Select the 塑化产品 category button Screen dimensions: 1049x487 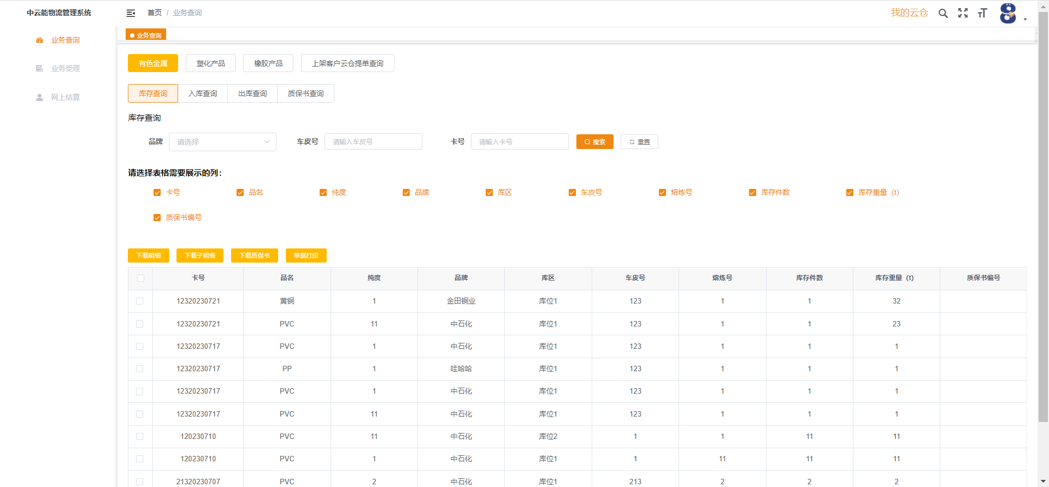(x=211, y=63)
